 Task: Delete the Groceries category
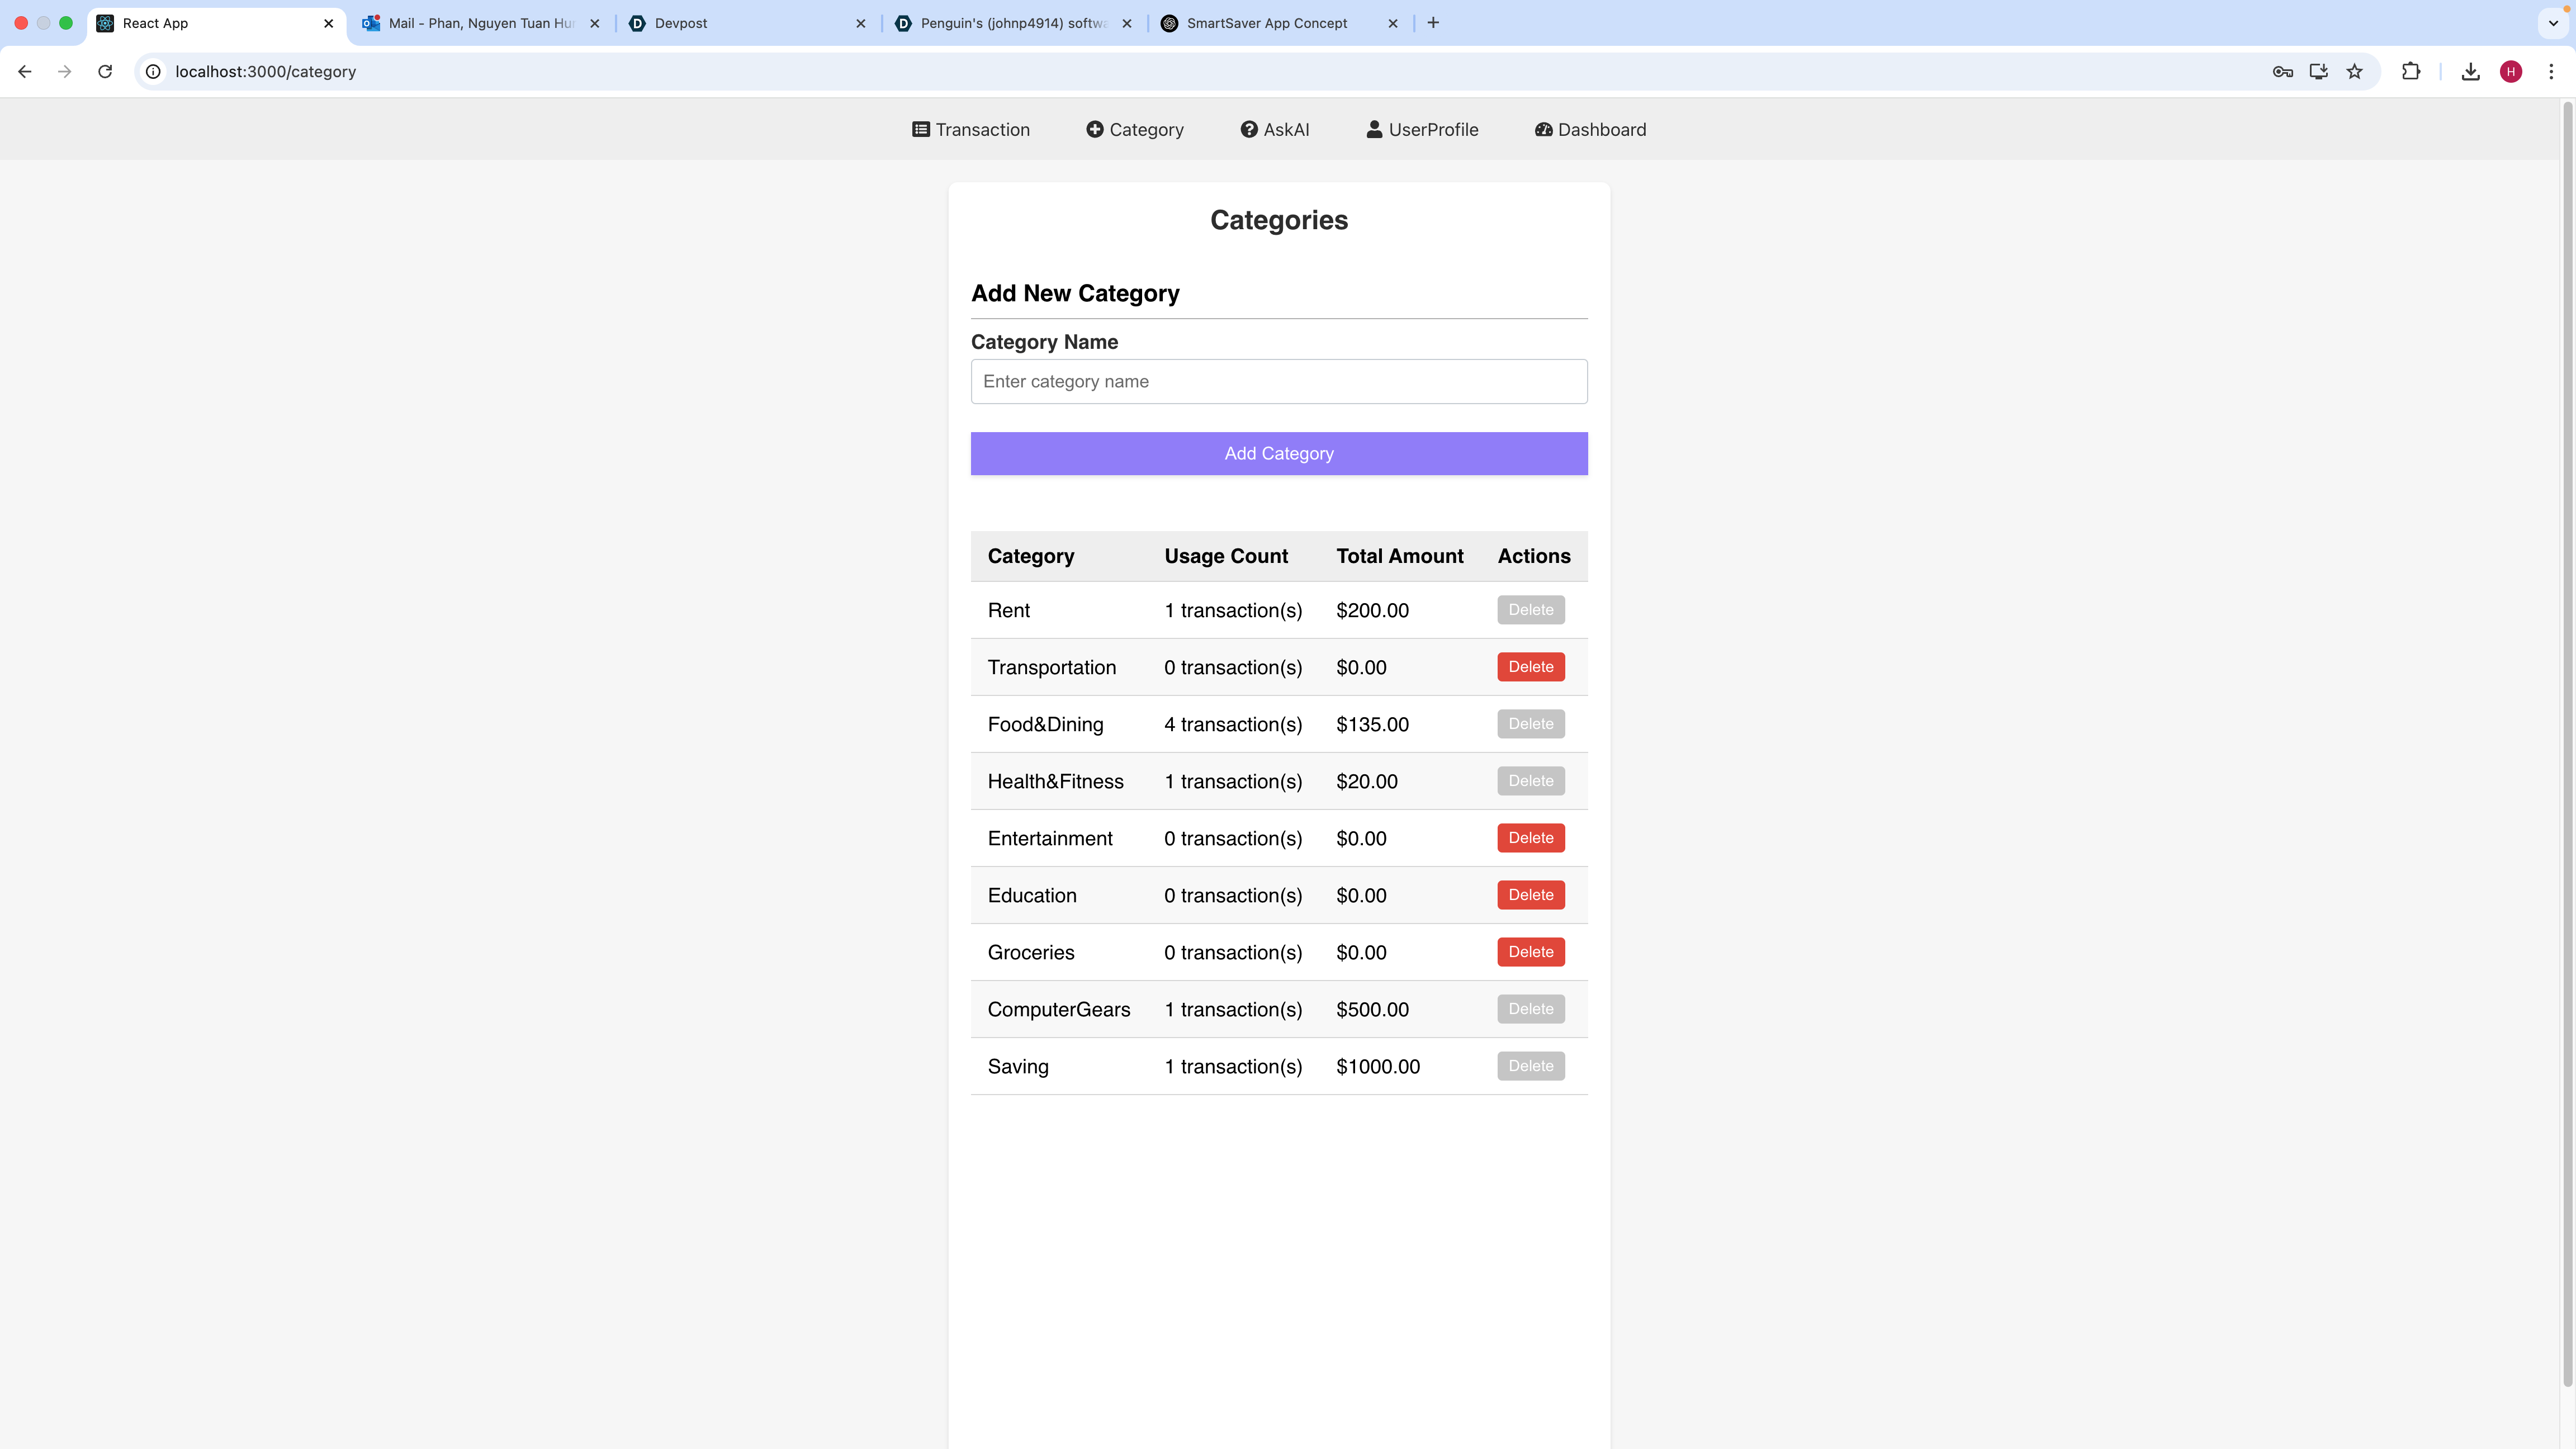click(x=1530, y=952)
